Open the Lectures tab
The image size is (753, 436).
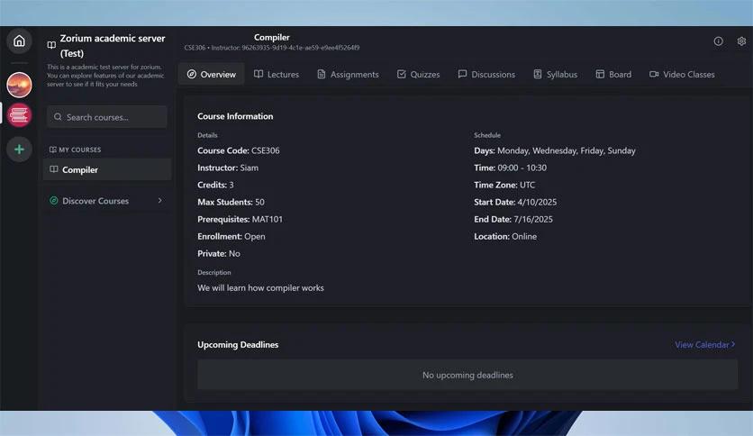coord(277,75)
